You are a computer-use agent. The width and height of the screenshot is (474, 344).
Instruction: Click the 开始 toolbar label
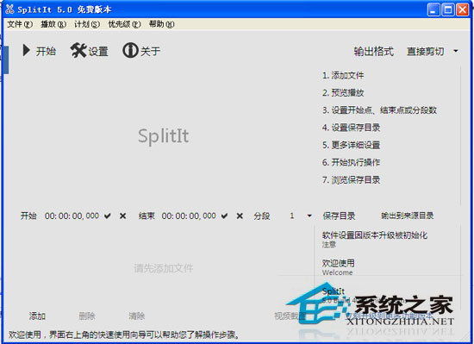[46, 51]
